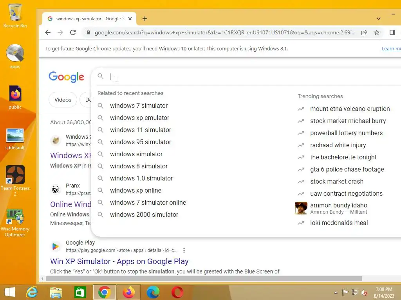Open trending gta 6 police chase footage
This screenshot has width=401, height=300.
[347, 170]
